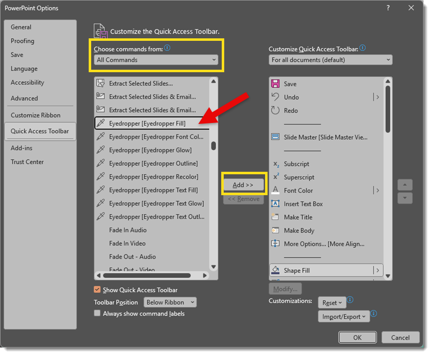Open the Import/Export dropdown
431x355 pixels.
click(344, 317)
